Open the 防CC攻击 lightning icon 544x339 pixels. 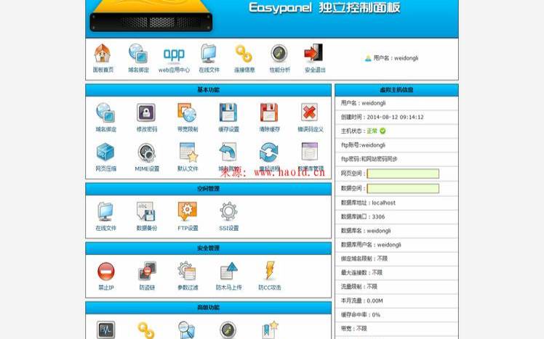tap(270, 271)
